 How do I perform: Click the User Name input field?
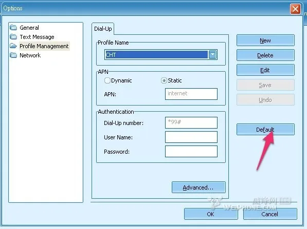point(191,137)
